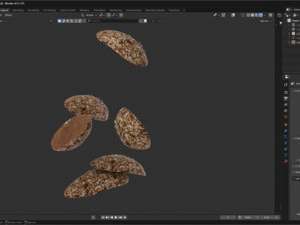Jump to the previous keyframe
This screenshot has width=300, height=225.
107,217
